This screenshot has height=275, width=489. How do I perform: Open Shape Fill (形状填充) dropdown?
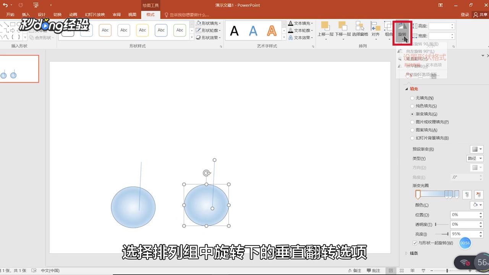coord(209,23)
